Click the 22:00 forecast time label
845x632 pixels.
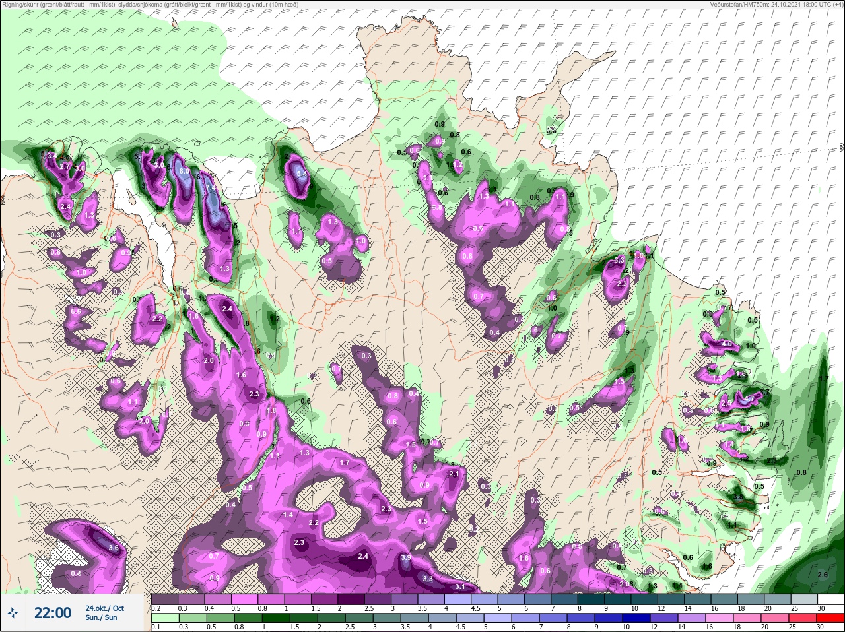53,613
